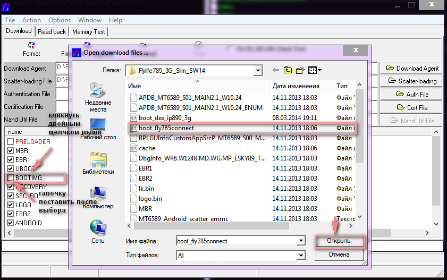Screen dimensions: 447x280
Task: Enable the BOOTIMG checkbox
Action: (x=11, y=177)
